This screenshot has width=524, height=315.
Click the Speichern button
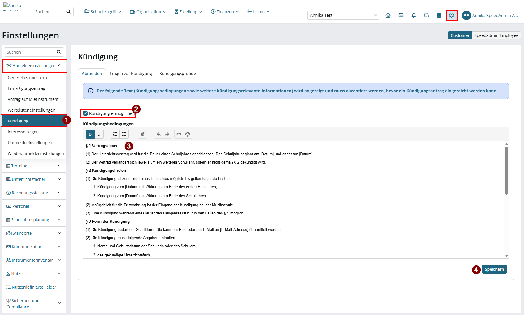click(x=494, y=269)
